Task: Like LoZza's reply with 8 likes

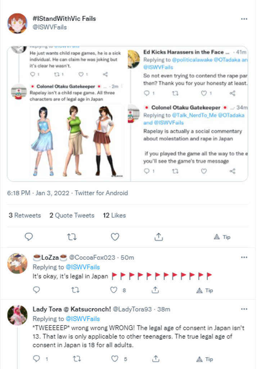Action: (x=114, y=290)
